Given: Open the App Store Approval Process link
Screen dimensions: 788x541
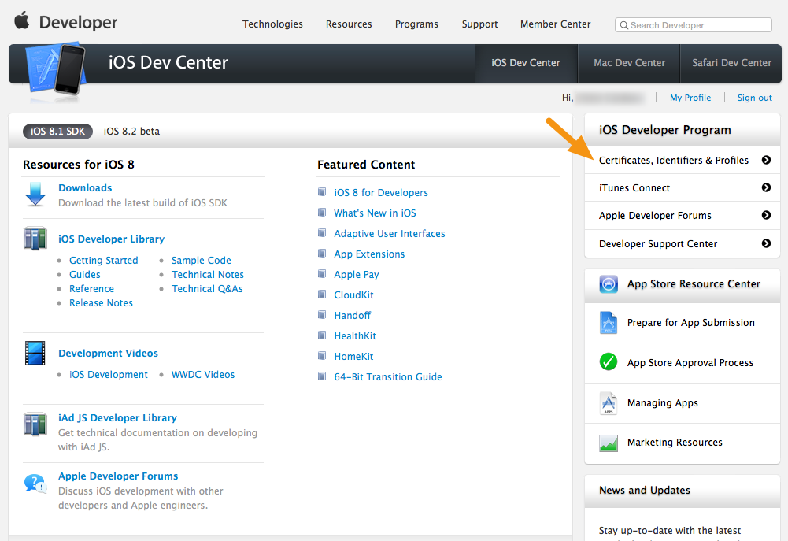Looking at the screenshot, I should point(690,363).
